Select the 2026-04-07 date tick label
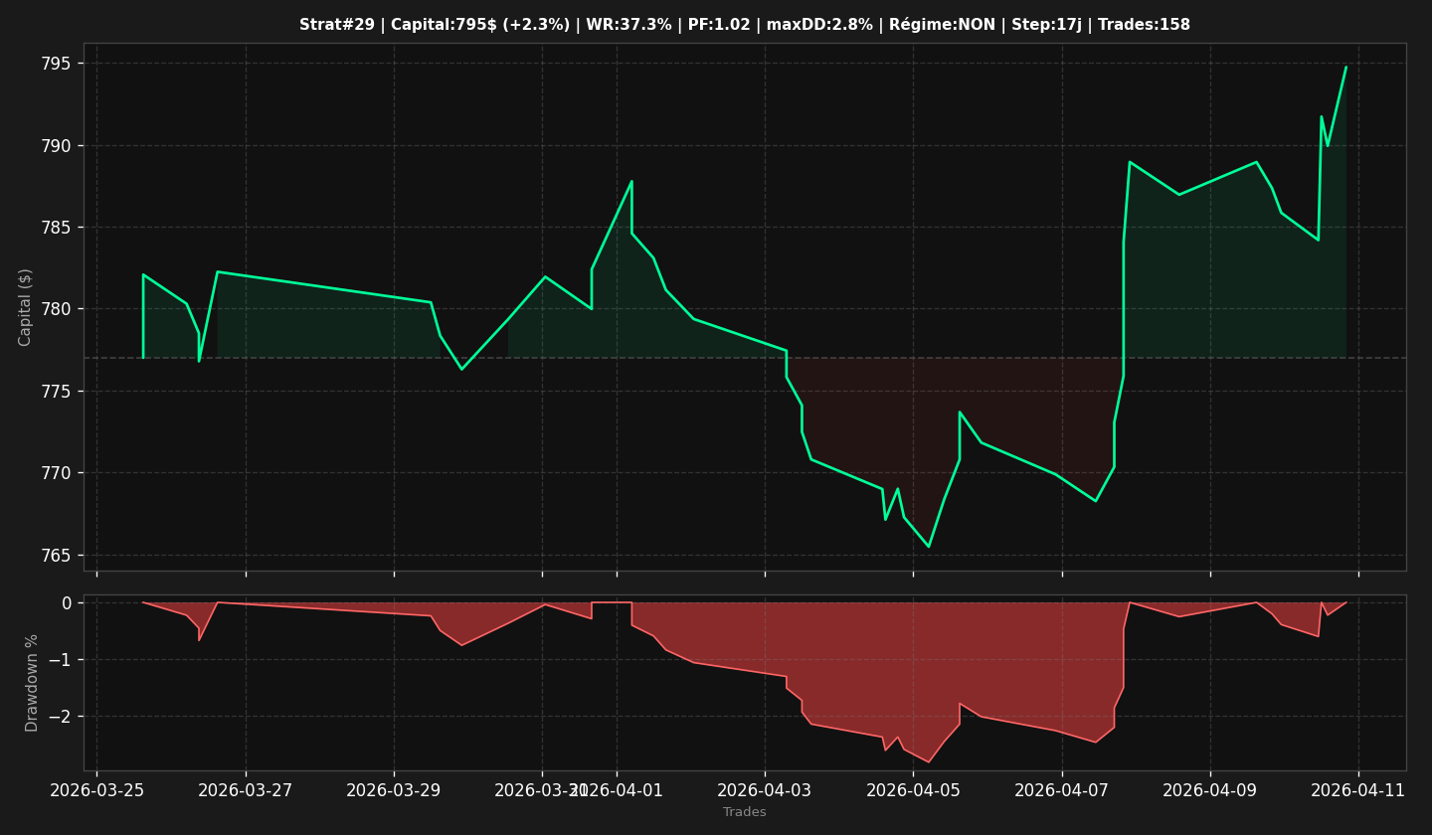 point(1062,790)
